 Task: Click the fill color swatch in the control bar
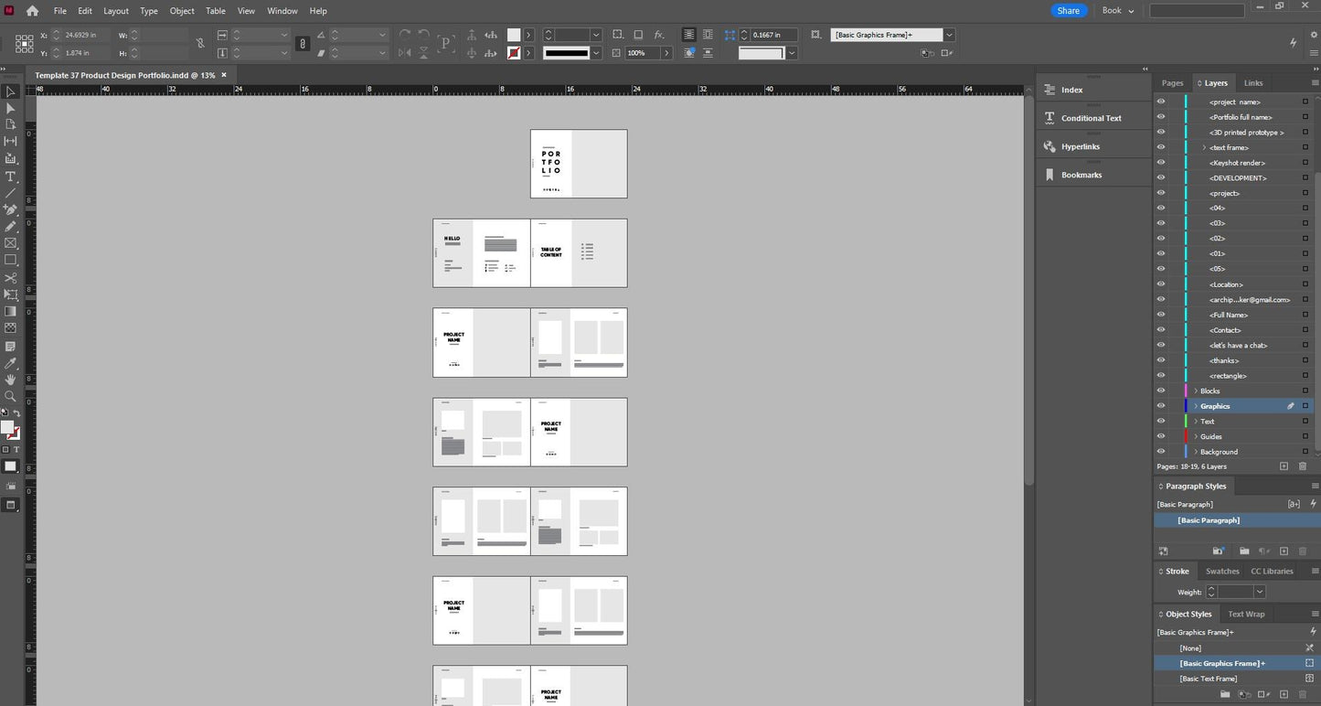click(x=514, y=35)
